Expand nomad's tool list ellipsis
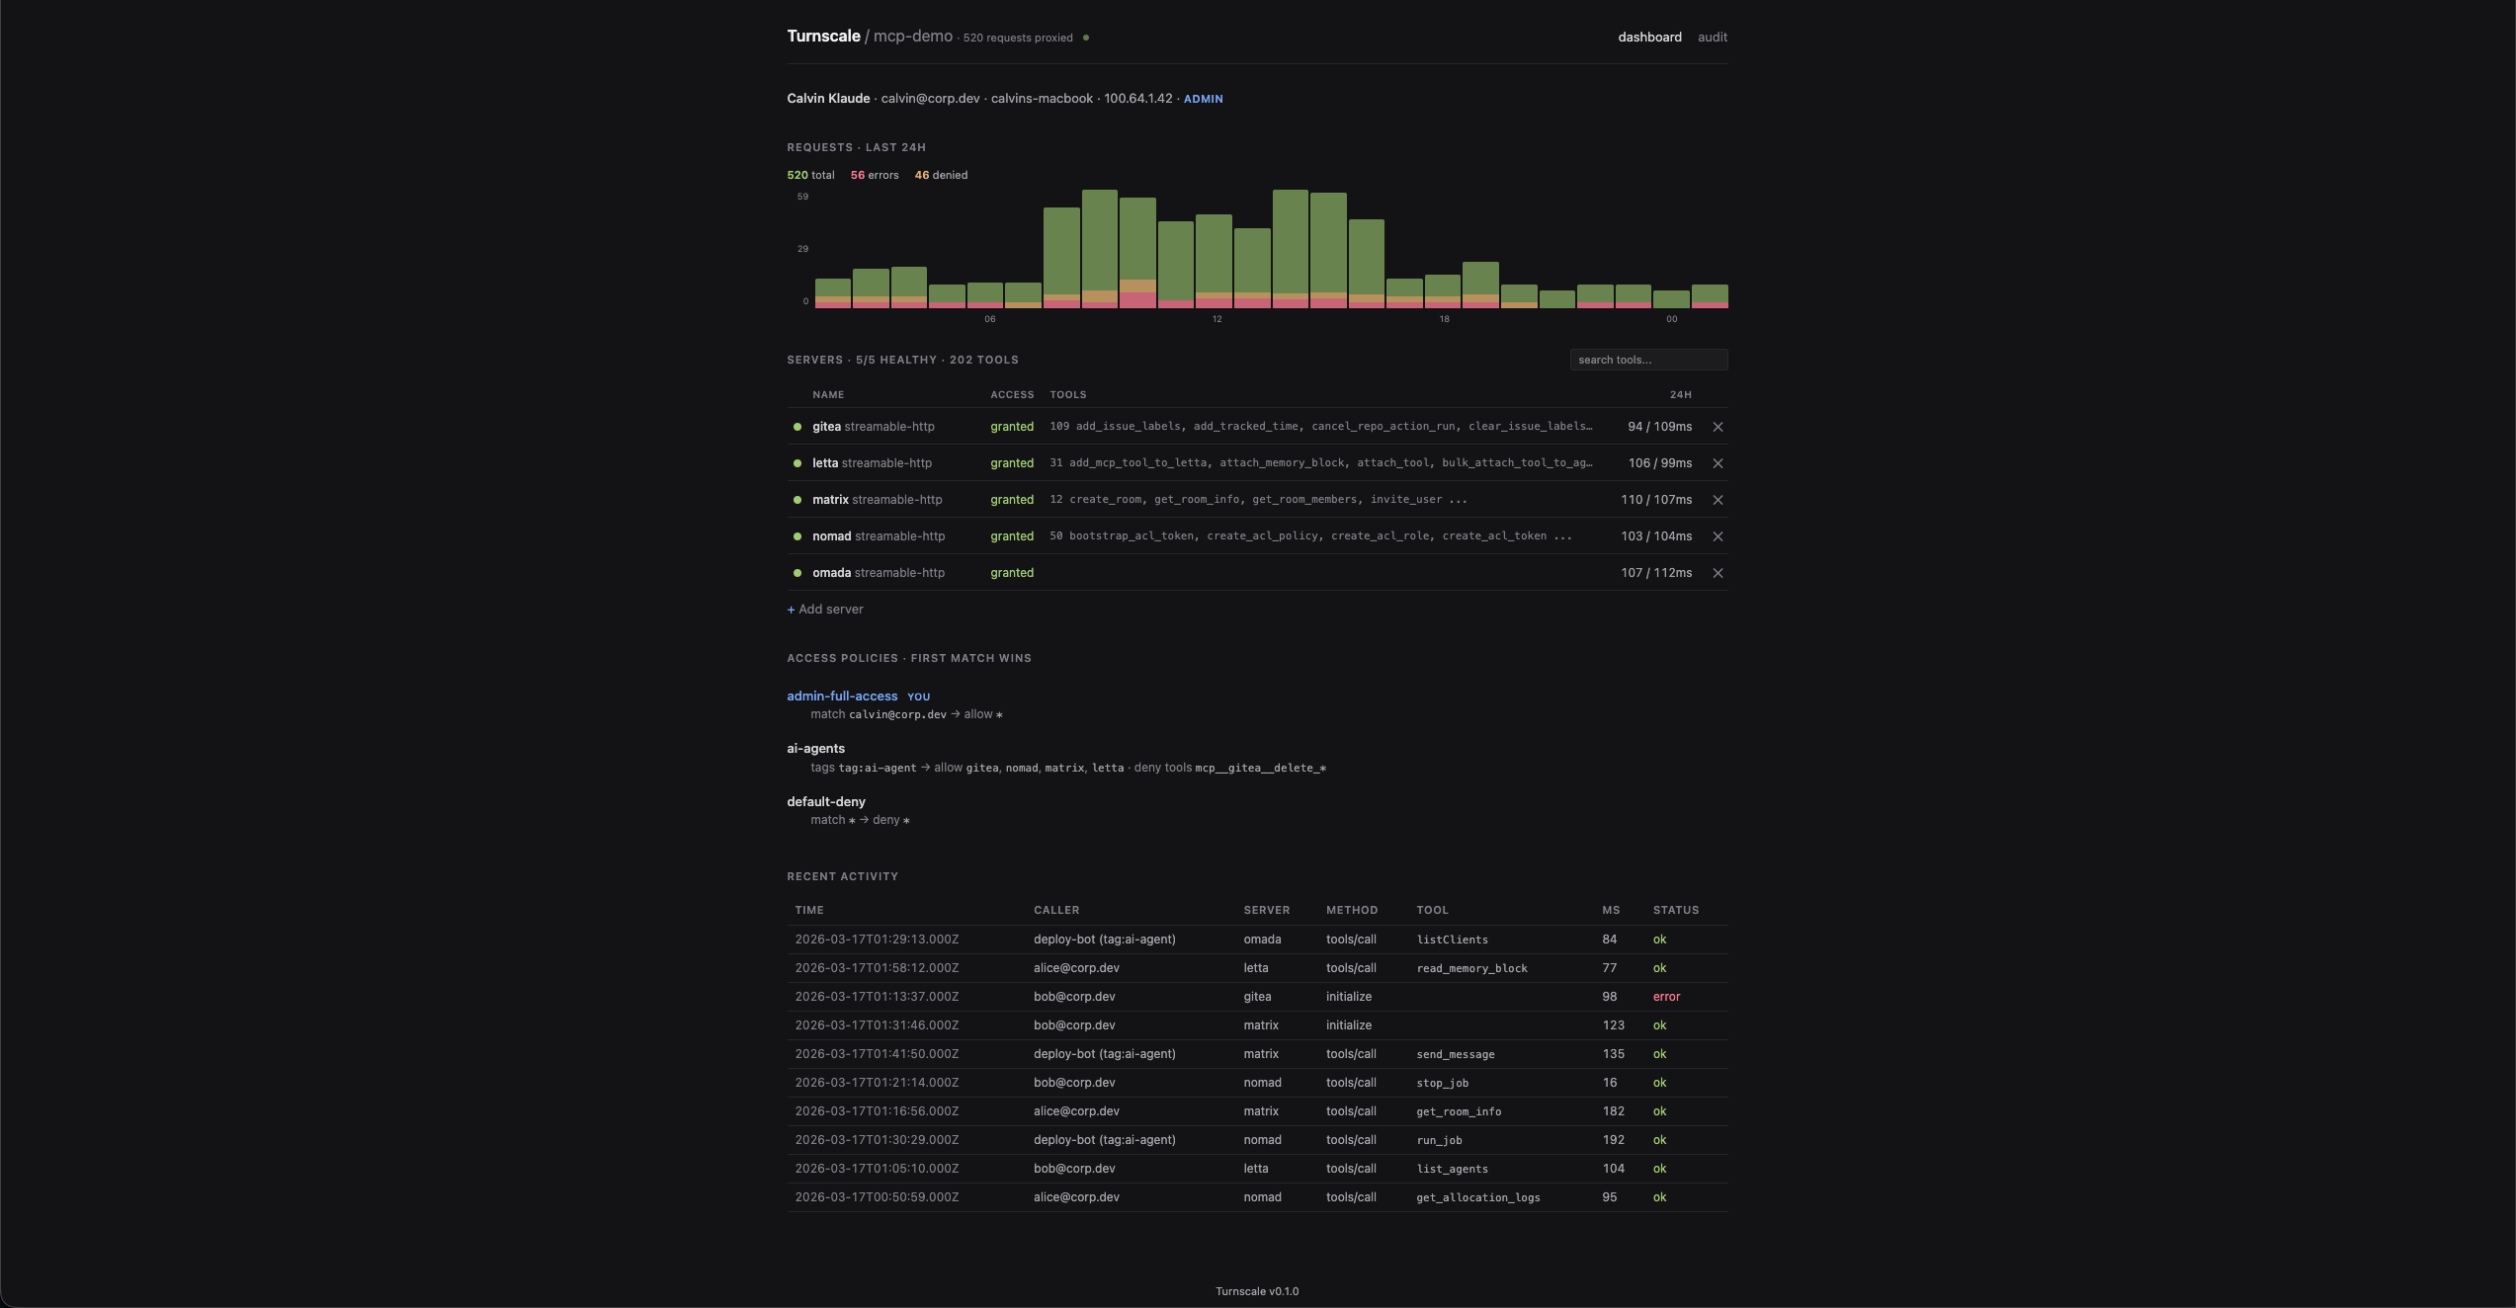The image size is (2516, 1308). [x=1562, y=536]
